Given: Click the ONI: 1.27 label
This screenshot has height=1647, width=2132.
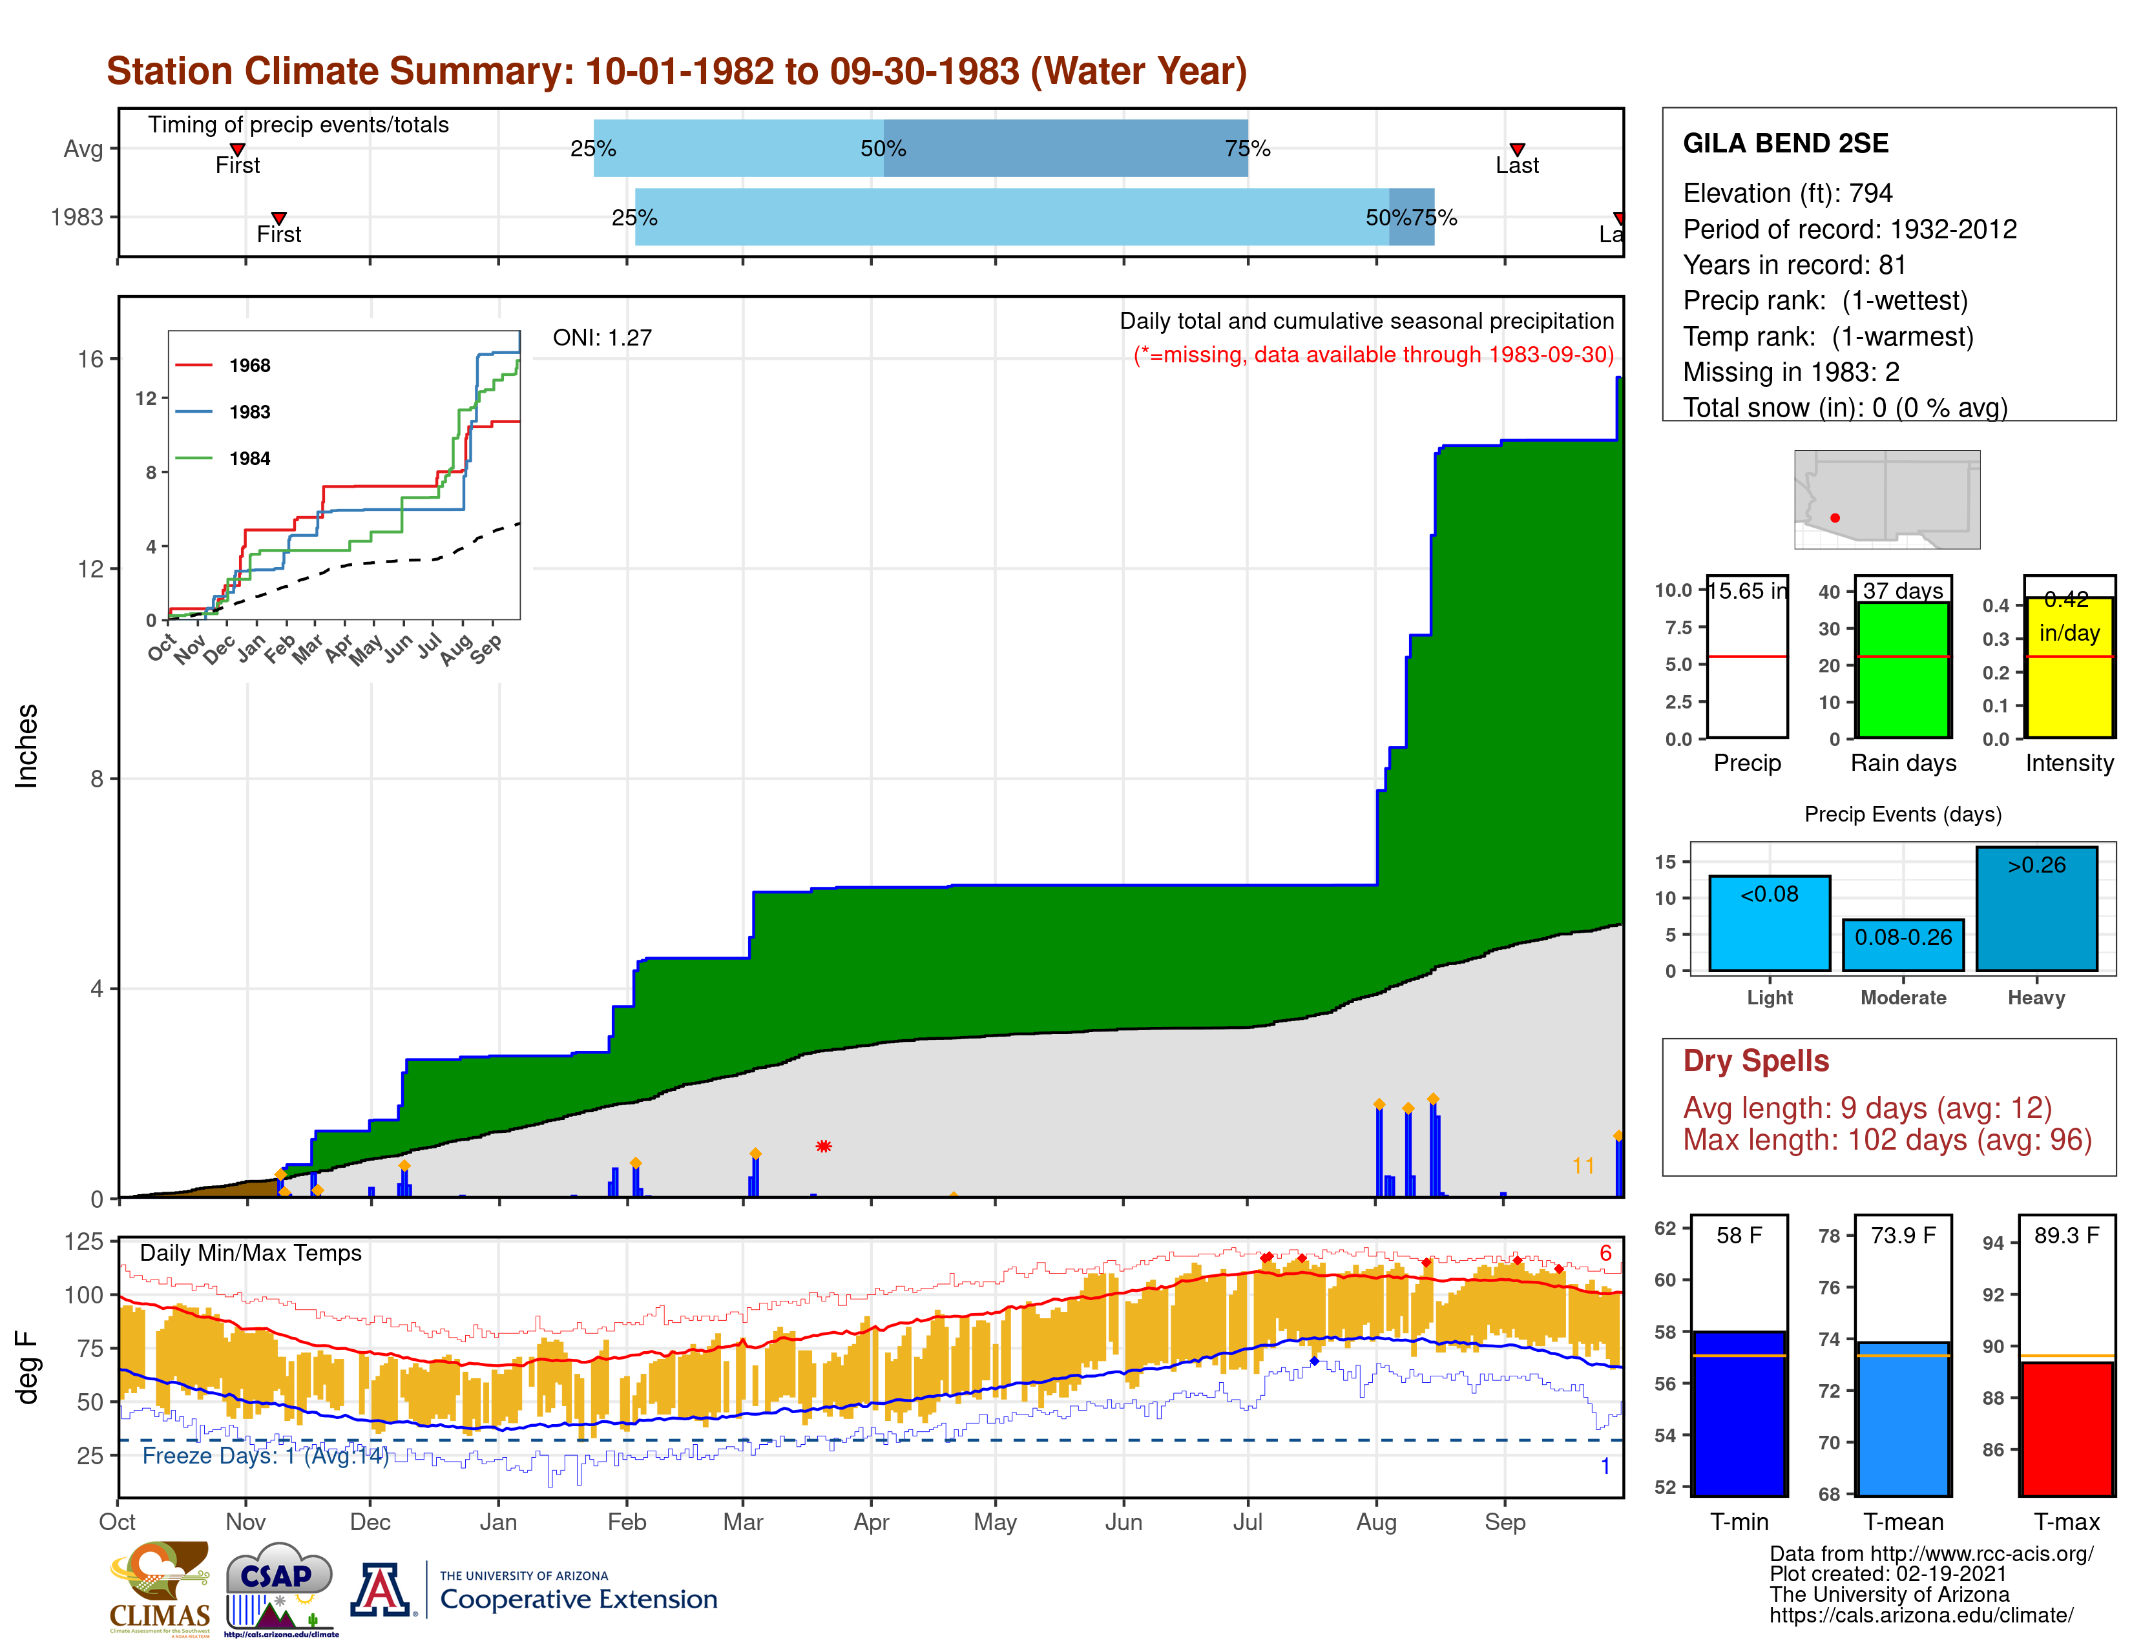Looking at the screenshot, I should click(x=601, y=338).
